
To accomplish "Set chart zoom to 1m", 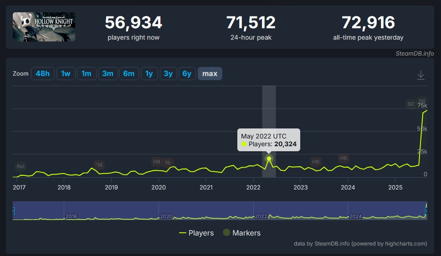I will click(87, 74).
